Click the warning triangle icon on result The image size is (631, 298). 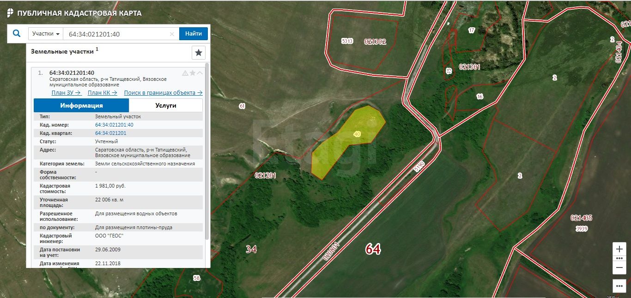click(185, 73)
